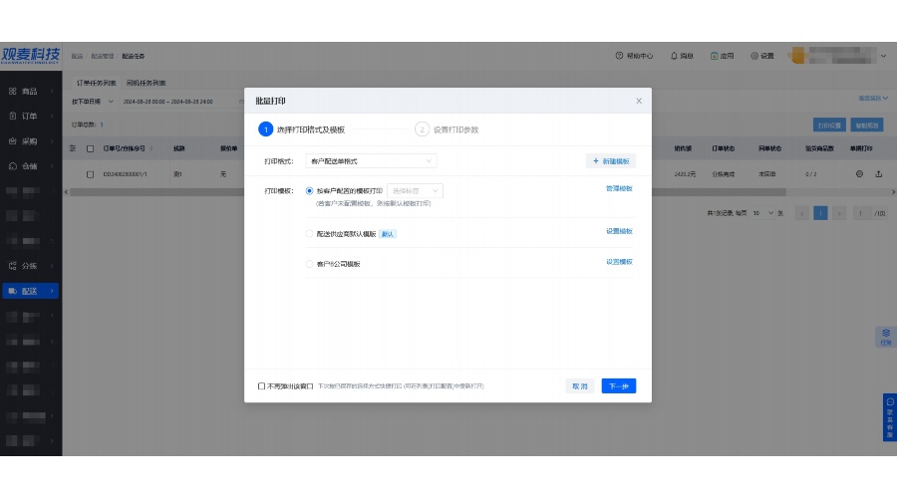Open 消息 notifications bell icon
This screenshot has width=897, height=498.
[x=675, y=56]
